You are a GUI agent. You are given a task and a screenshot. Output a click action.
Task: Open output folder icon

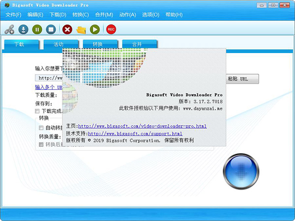coord(81,30)
